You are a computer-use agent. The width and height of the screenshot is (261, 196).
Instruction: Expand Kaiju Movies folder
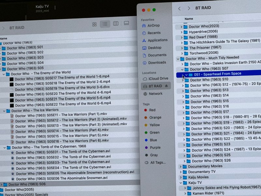coord(180,177)
